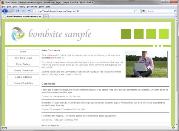Open the History menu
This screenshot has width=179, height=131.
click(22, 7)
